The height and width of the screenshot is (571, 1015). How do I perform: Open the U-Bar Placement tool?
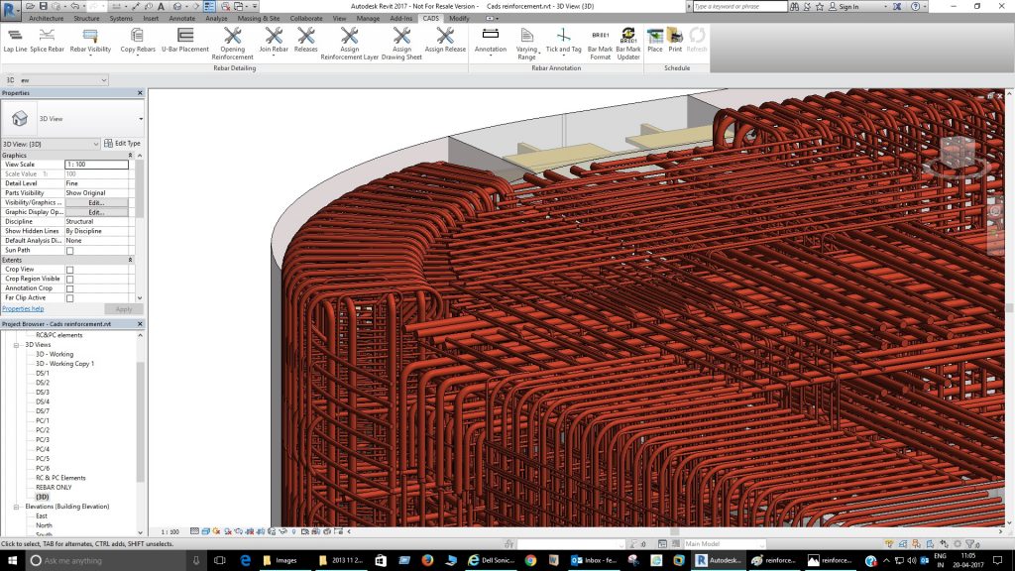(x=184, y=45)
